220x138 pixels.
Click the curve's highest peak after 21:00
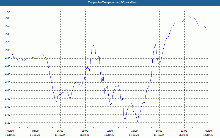coord(190,17)
